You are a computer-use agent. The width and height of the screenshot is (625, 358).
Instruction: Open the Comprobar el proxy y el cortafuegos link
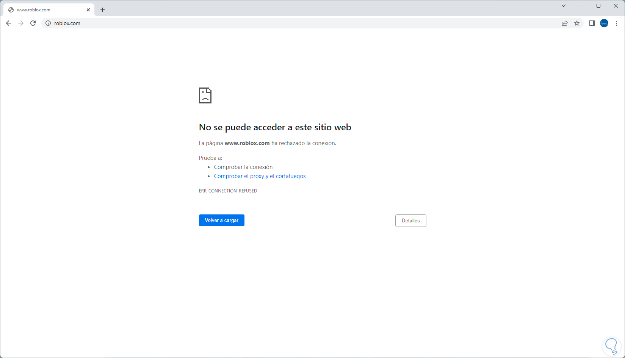point(260,176)
